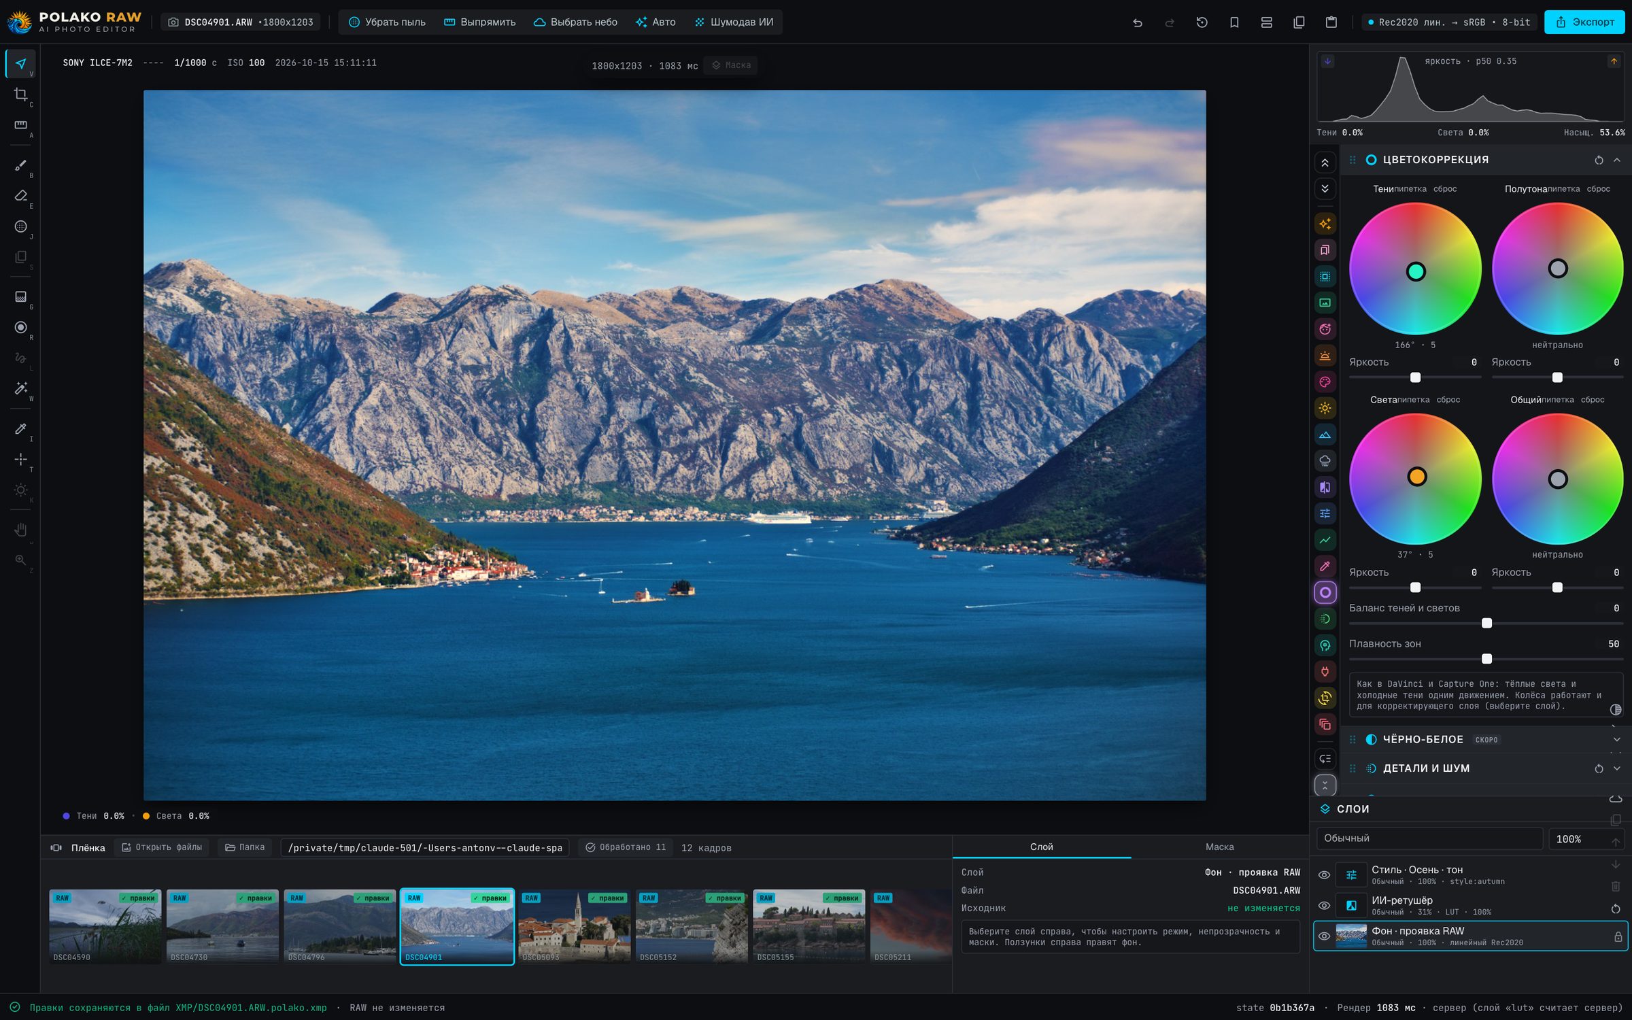Screen dimensions: 1632x1020
Task: Select the Crop tool in left toolbar
Action: [x=21, y=95]
